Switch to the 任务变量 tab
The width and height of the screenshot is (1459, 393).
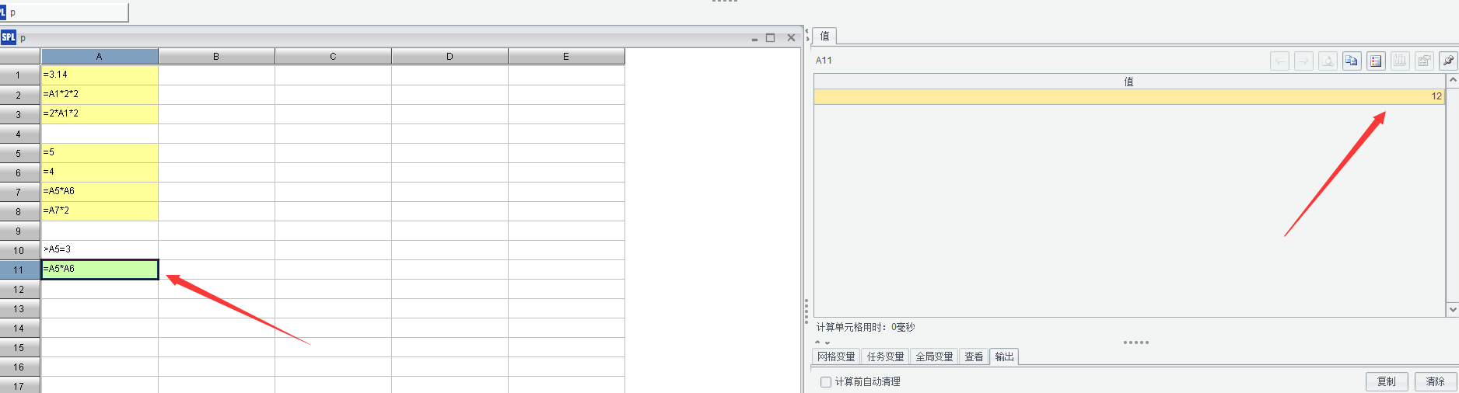click(x=886, y=356)
